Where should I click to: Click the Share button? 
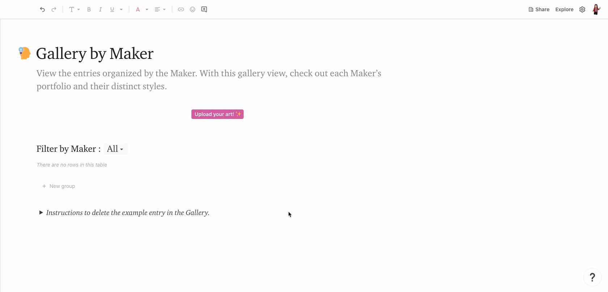tap(539, 9)
